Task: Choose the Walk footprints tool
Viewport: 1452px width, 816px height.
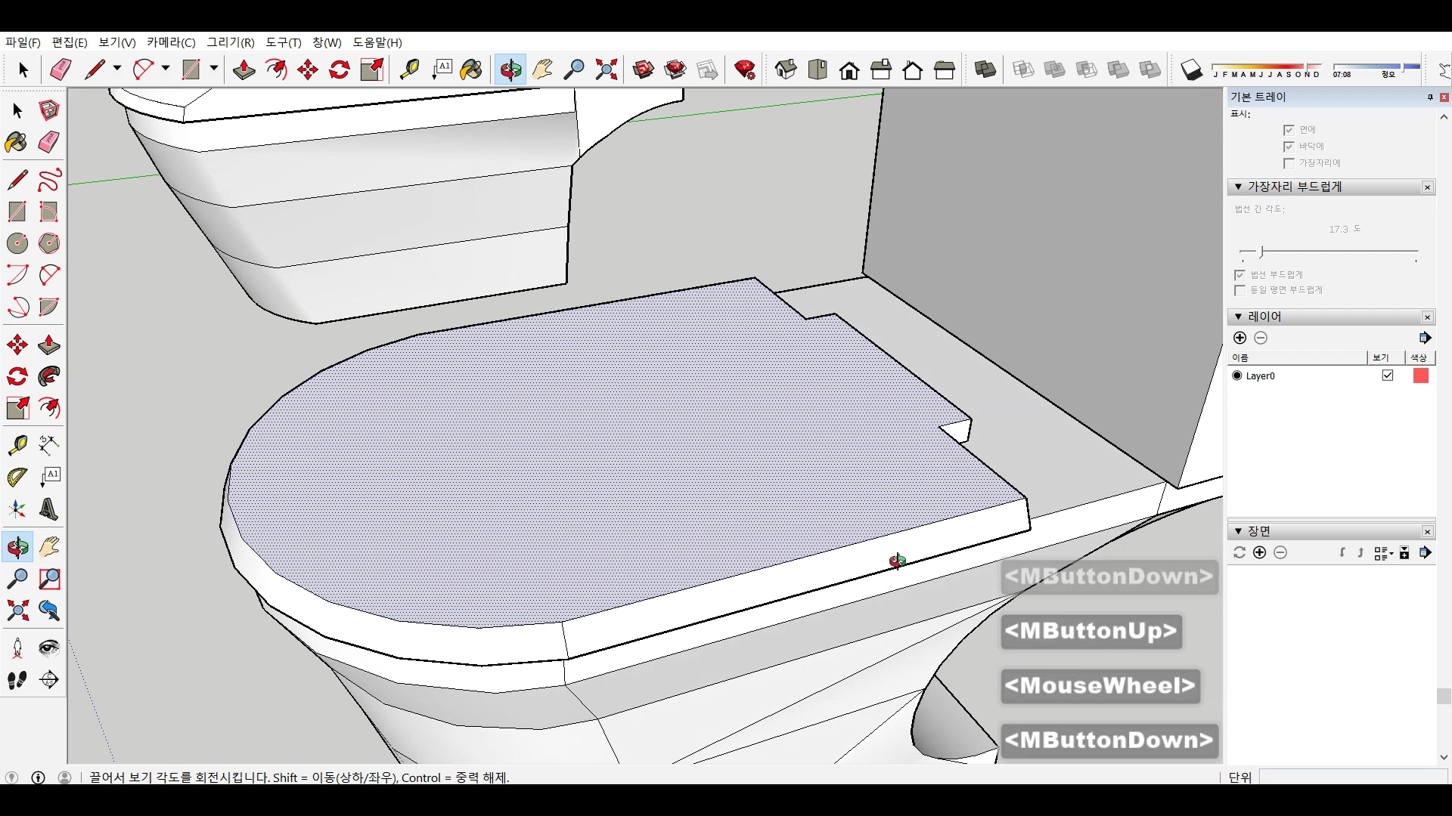Action: point(17,680)
